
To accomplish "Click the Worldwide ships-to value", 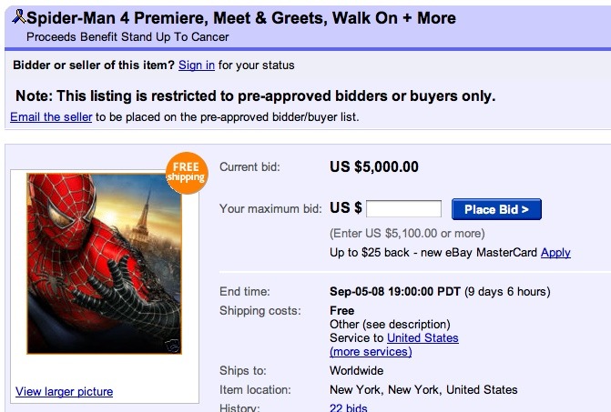I will click(x=357, y=370).
